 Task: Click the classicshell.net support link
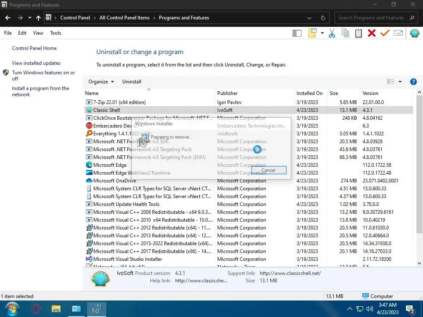[x=290, y=273]
